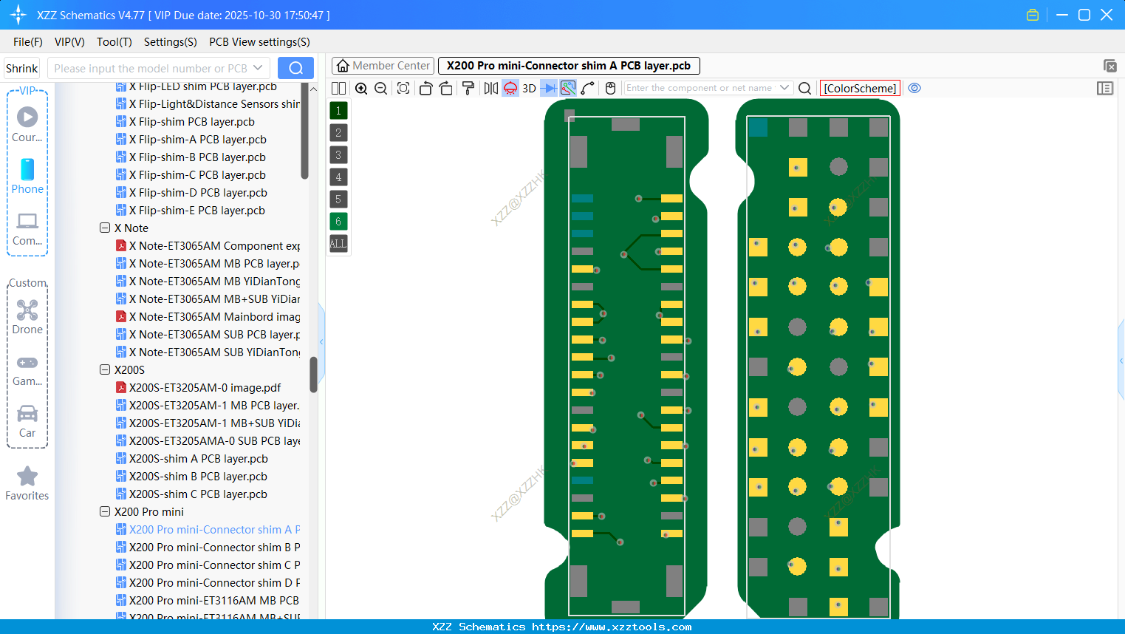Open the paint roller color tool
This screenshot has height=634, width=1125.
tap(468, 88)
